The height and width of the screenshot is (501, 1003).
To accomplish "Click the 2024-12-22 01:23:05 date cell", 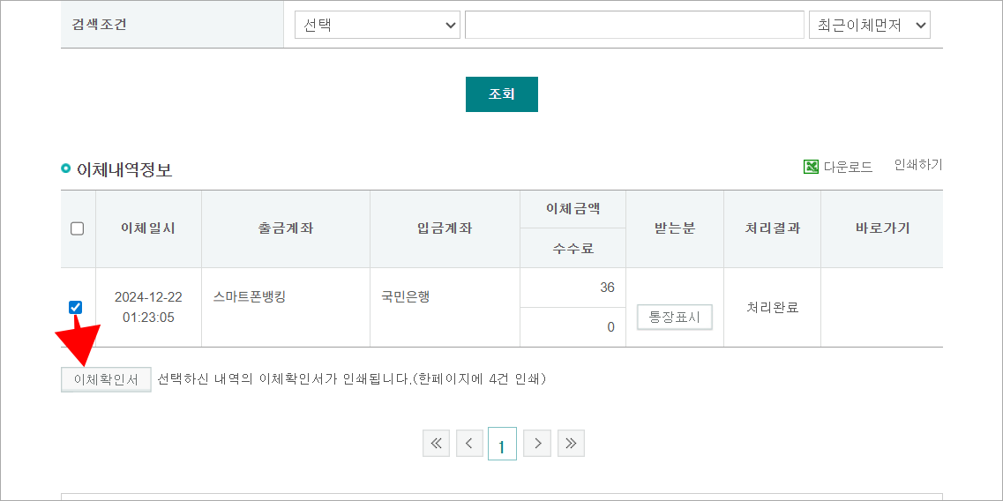I will click(148, 307).
